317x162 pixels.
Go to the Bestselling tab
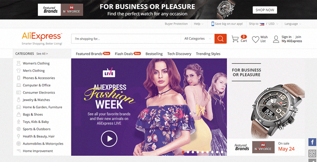[x=154, y=54]
